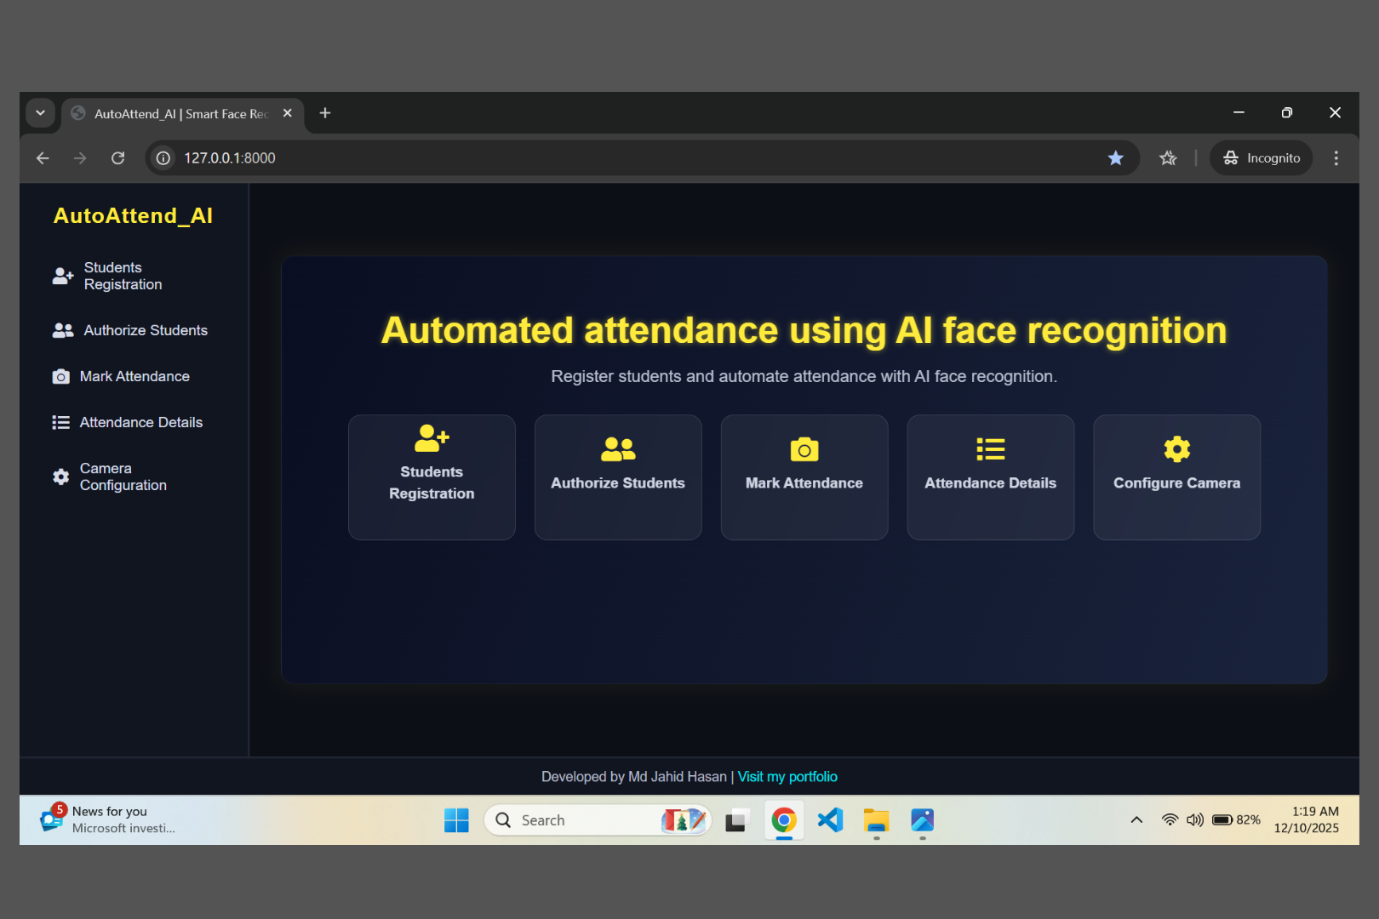Toggle the bookmark star for this page
1379x919 pixels.
[x=1116, y=157]
